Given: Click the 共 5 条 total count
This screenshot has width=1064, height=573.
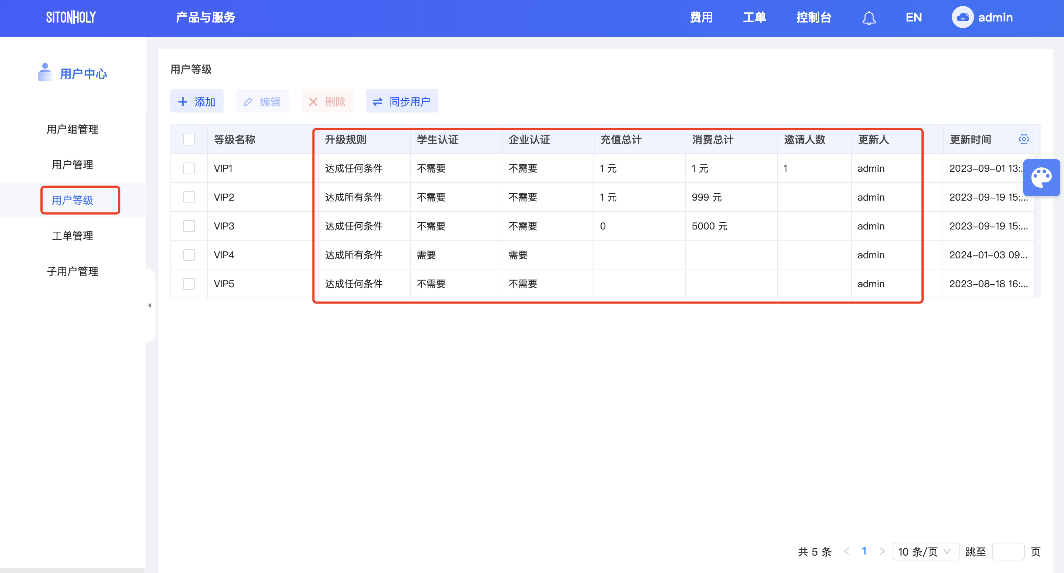Looking at the screenshot, I should pos(814,552).
